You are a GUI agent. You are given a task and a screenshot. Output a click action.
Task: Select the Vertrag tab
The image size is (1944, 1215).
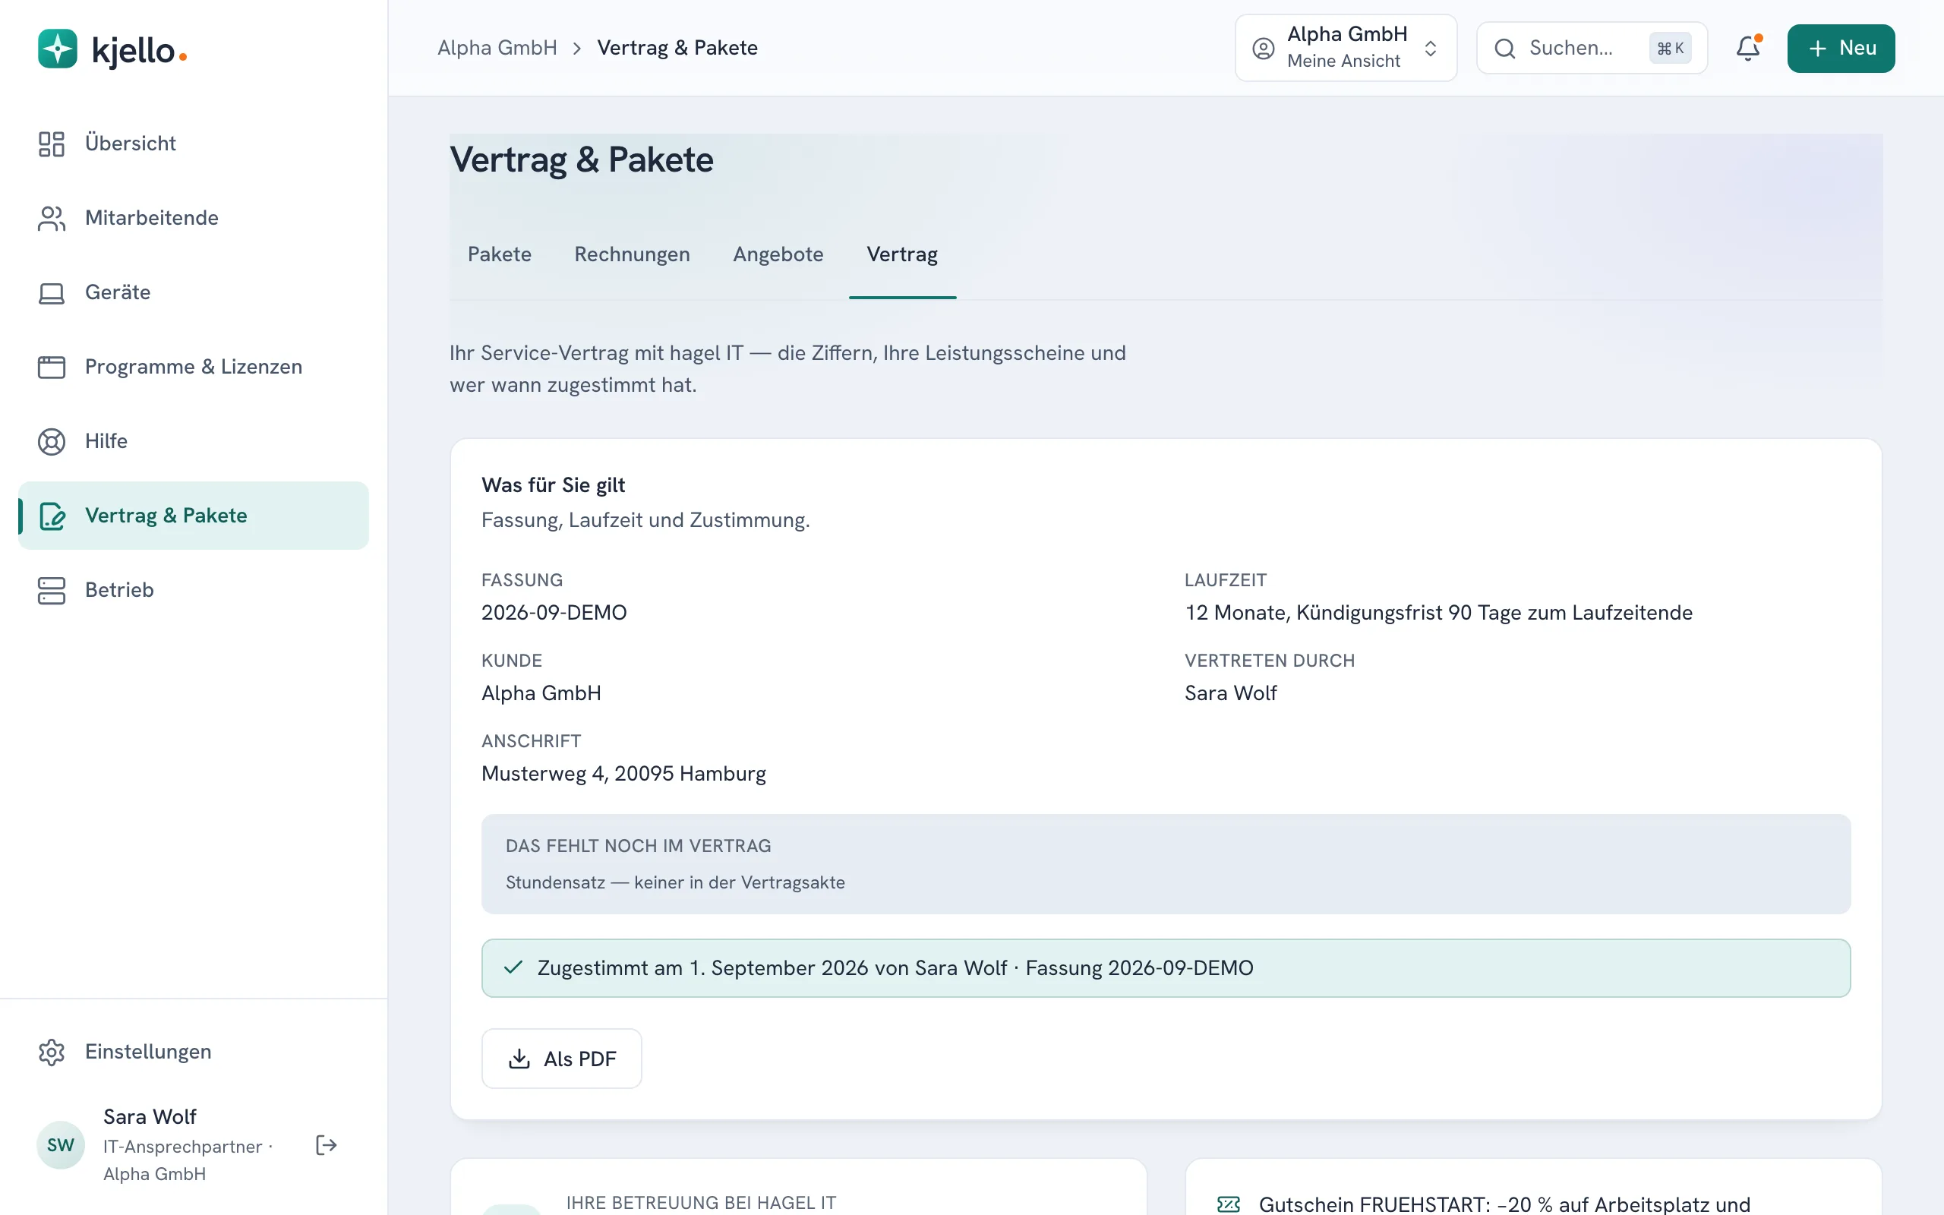[x=902, y=254]
